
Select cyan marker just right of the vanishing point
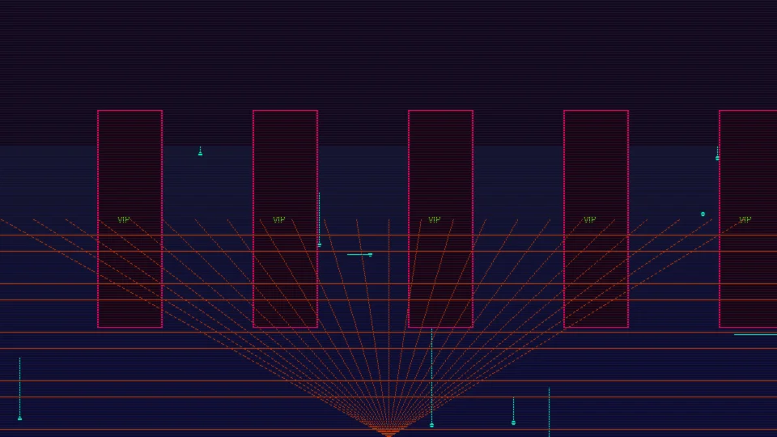(x=513, y=422)
